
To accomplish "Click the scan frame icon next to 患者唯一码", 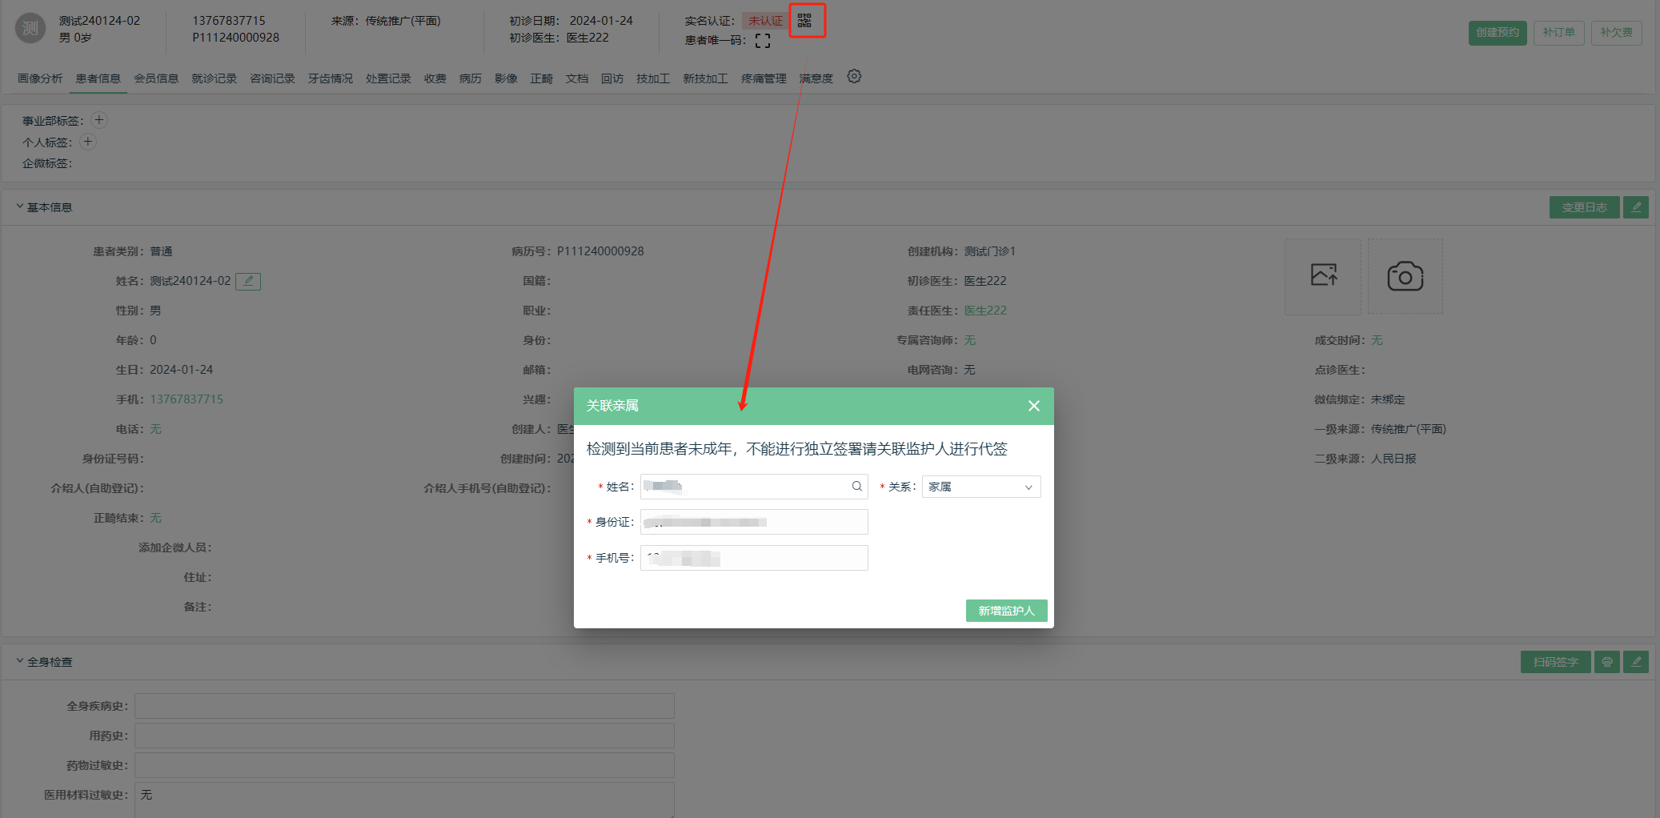I will pyautogui.click(x=763, y=41).
